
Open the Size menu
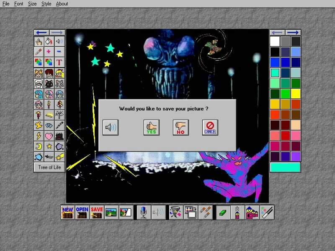tap(32, 4)
